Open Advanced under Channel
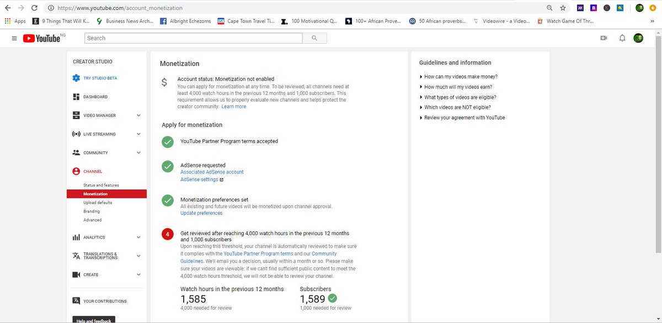 (x=93, y=220)
